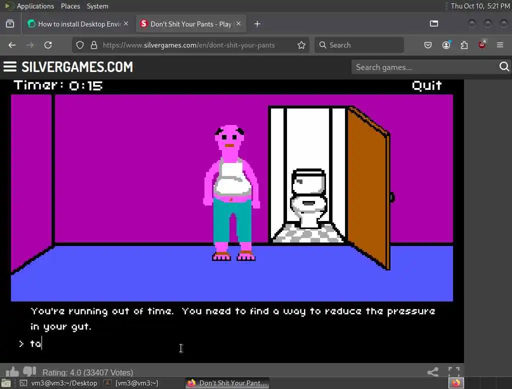Open the tracking protection shield icon

pos(80,45)
